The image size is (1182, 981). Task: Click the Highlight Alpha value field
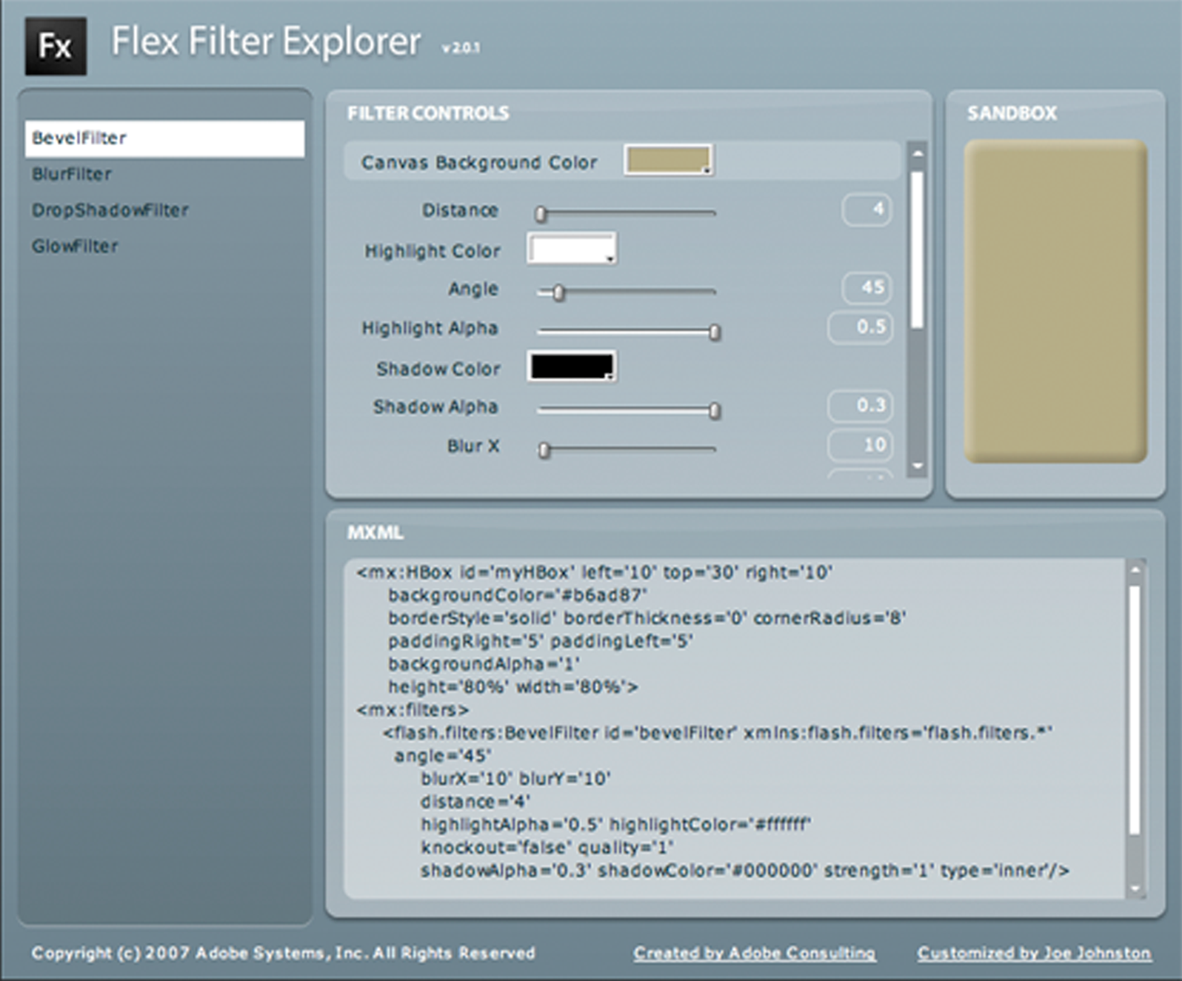[861, 327]
